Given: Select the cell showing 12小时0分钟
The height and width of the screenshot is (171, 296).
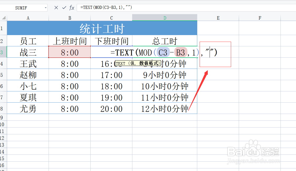Looking at the screenshot, I should (165, 108).
